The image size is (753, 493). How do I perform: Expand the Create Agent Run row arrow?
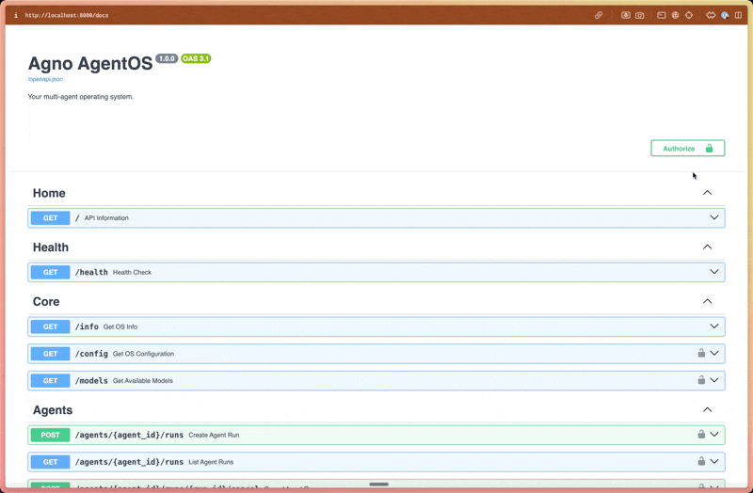714,435
